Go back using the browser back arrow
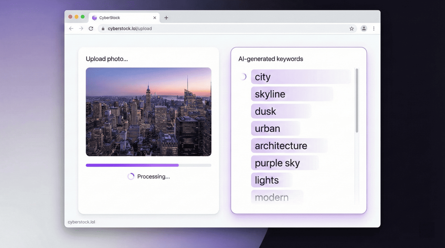Image resolution: width=445 pixels, height=248 pixels. [x=71, y=28]
